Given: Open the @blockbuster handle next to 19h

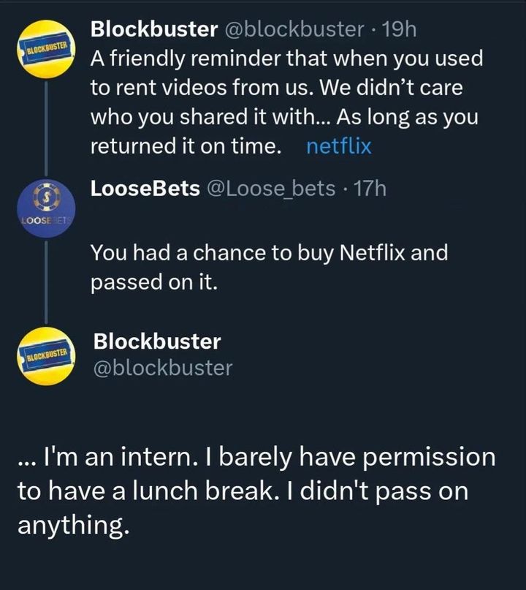Looking at the screenshot, I should (294, 29).
